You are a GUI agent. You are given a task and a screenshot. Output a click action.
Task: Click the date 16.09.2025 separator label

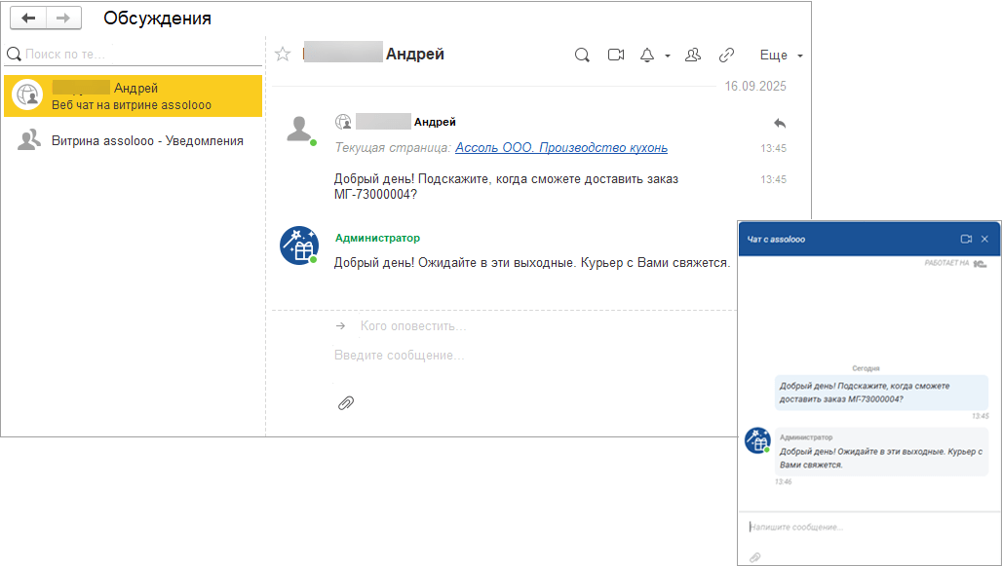pos(755,87)
